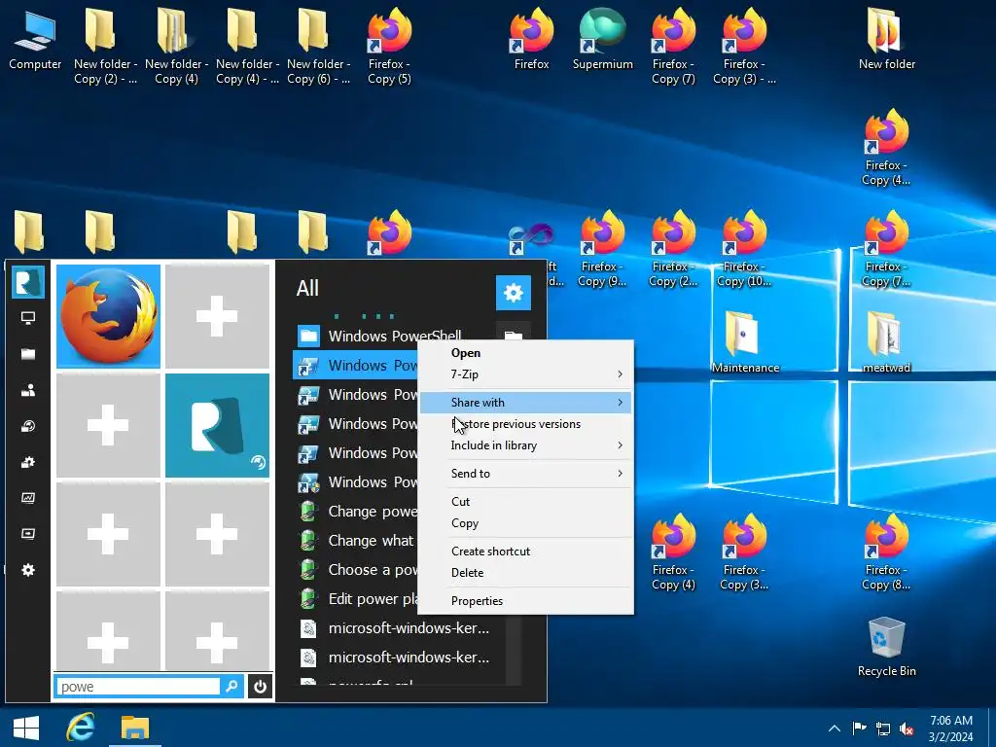Launch Internet Explorer from the taskbar
The height and width of the screenshot is (747, 996).
coord(81,728)
